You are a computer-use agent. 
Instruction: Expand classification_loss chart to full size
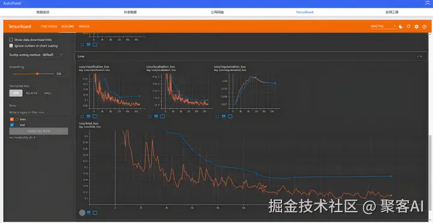(82, 116)
